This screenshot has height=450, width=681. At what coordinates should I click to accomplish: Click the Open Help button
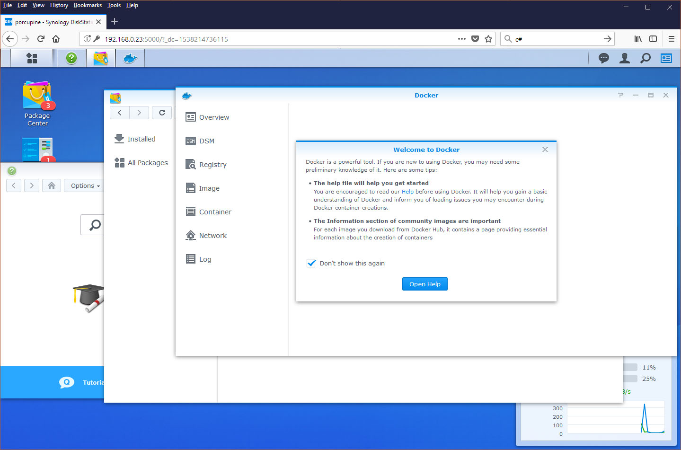click(425, 284)
